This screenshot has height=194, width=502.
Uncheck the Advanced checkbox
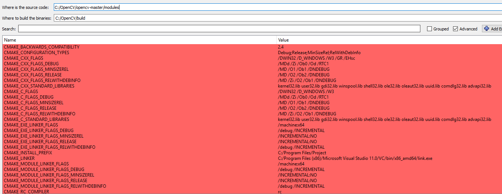[x=455, y=29]
